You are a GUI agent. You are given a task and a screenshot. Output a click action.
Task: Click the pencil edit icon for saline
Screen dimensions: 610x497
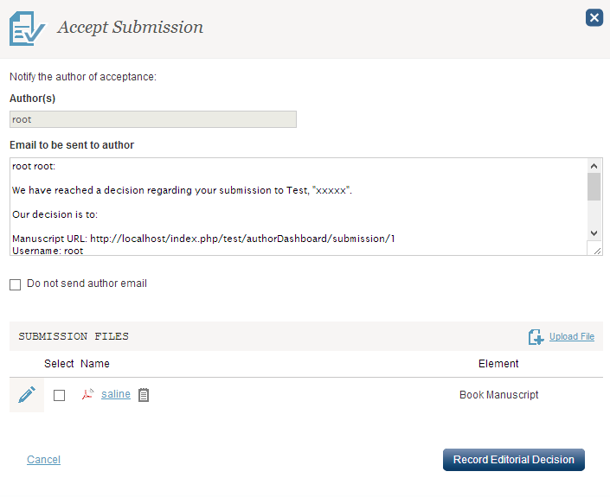point(27,395)
